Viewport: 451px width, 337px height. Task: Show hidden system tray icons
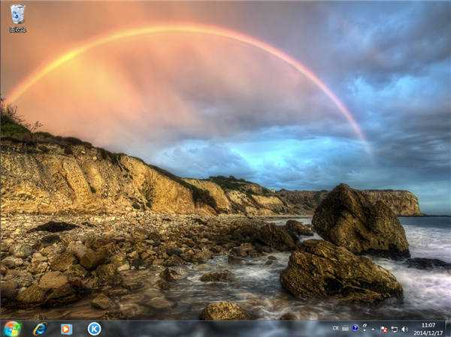click(x=373, y=329)
